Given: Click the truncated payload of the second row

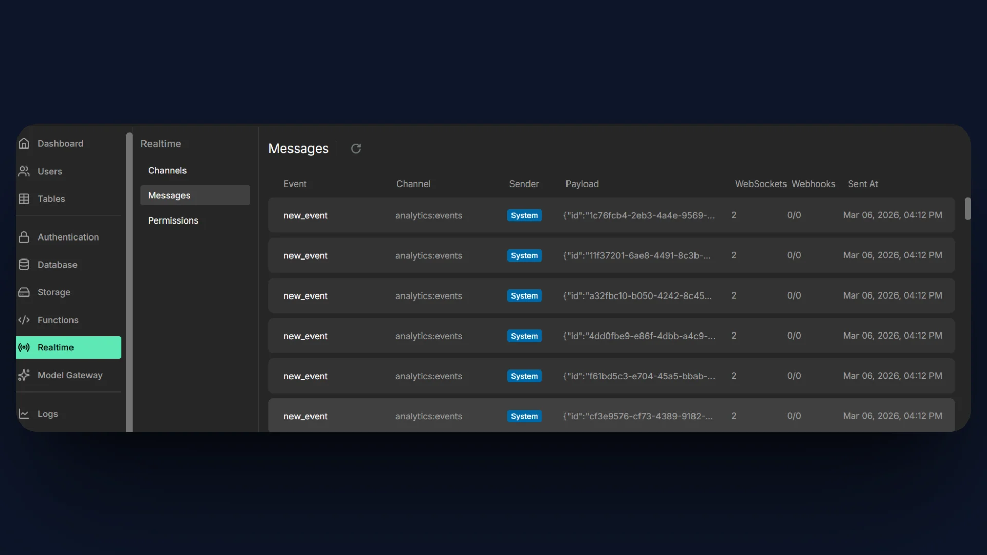Looking at the screenshot, I should click(x=638, y=255).
